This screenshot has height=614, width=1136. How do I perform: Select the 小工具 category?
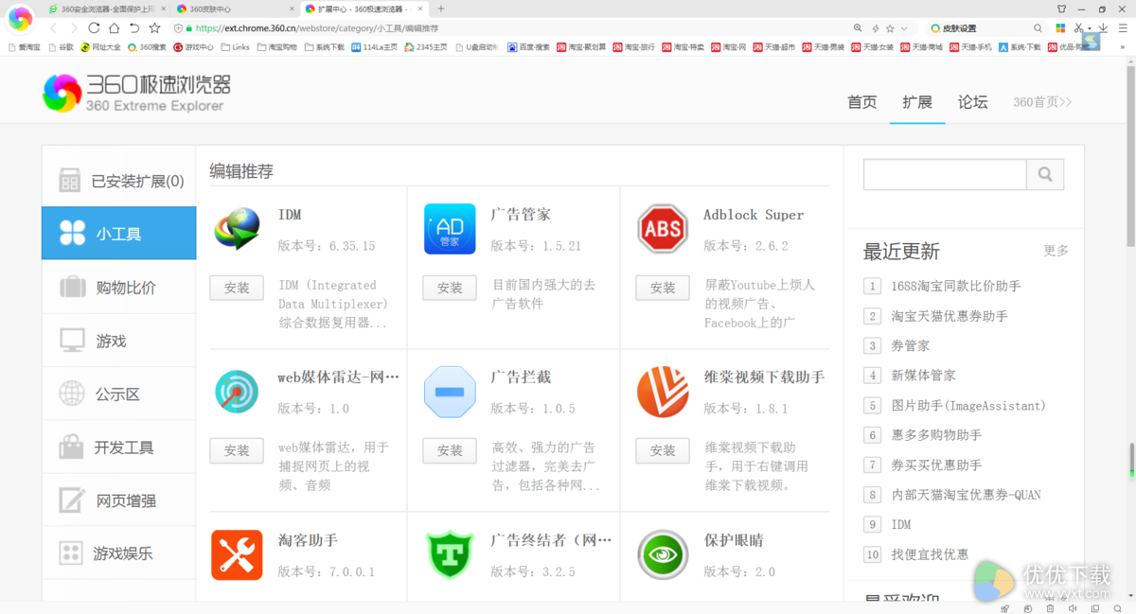pos(119,234)
